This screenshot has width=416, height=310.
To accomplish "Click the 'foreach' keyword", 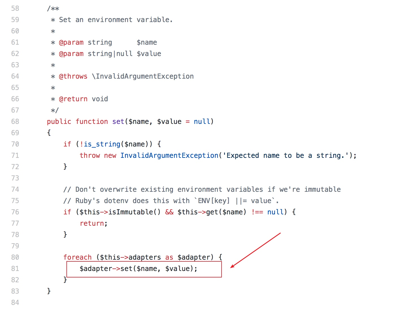I will pos(77,257).
